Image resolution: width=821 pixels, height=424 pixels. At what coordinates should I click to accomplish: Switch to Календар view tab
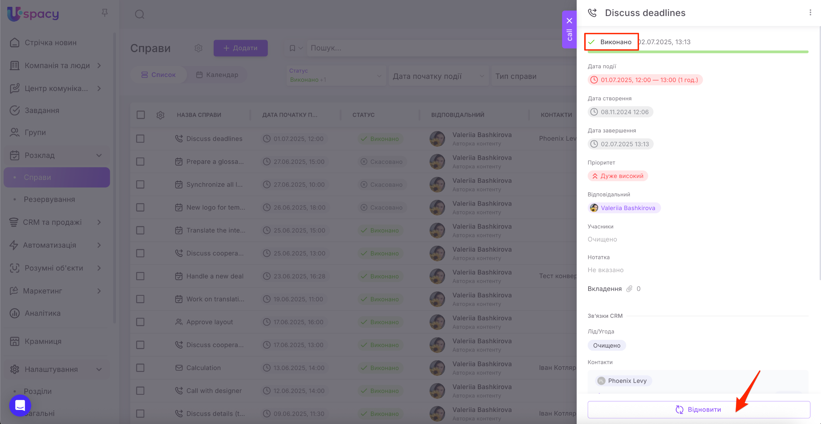(x=217, y=75)
